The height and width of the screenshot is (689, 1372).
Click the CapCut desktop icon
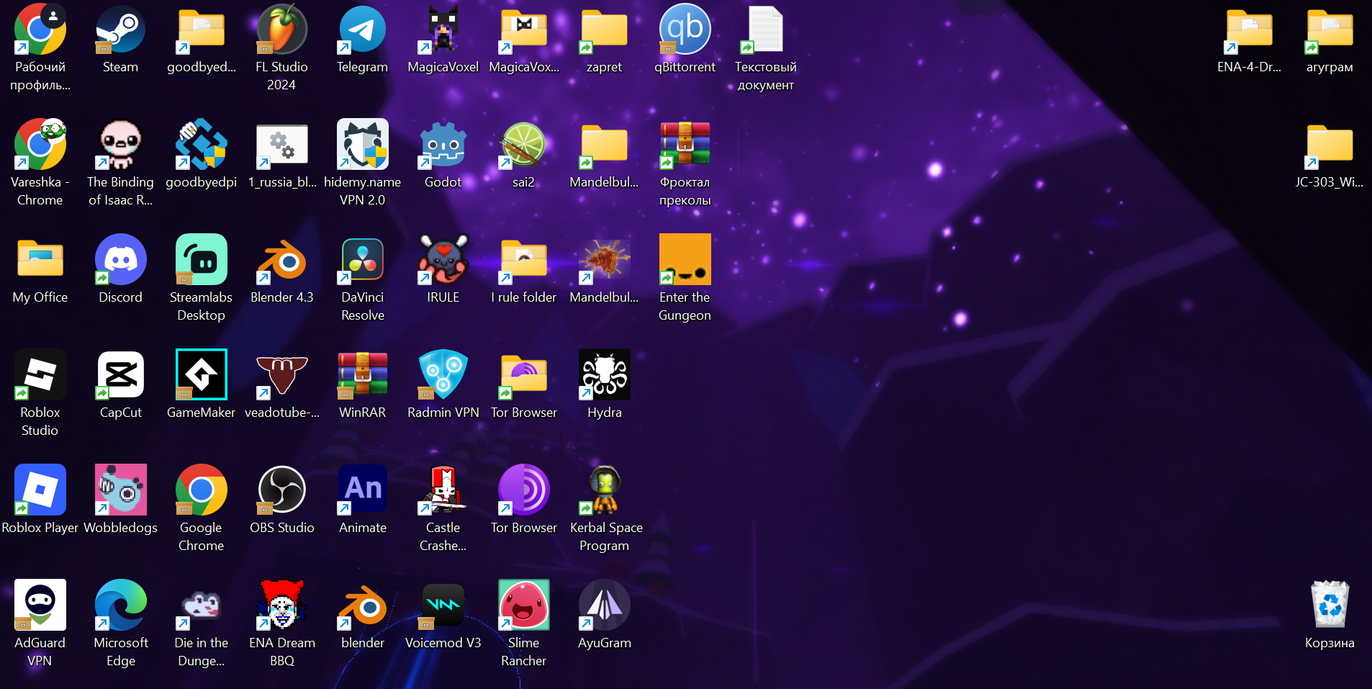(120, 375)
